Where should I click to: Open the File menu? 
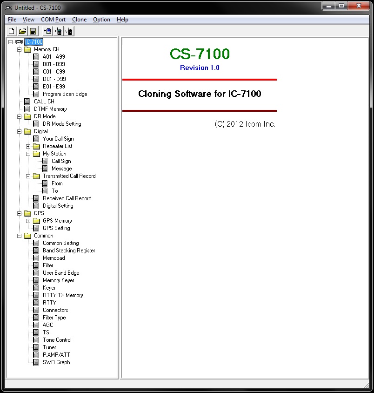click(12, 20)
